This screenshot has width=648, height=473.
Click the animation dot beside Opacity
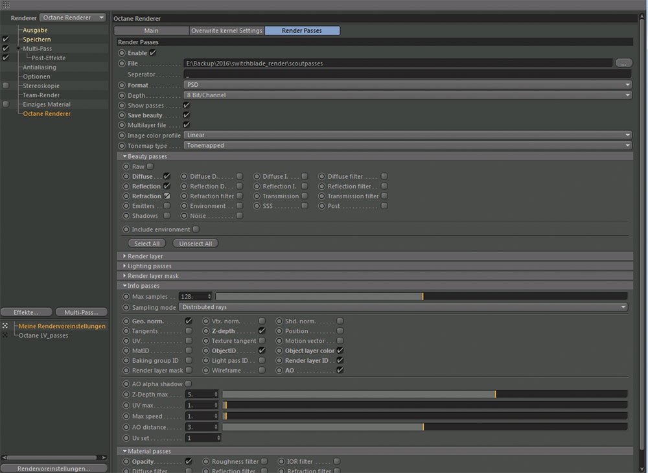pyautogui.click(x=126, y=461)
